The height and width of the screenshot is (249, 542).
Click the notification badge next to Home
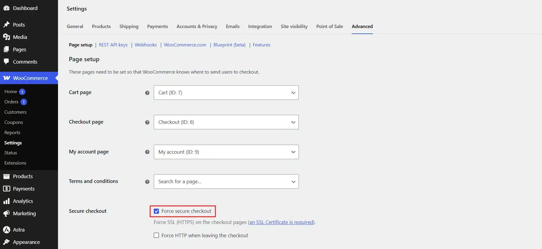point(22,92)
